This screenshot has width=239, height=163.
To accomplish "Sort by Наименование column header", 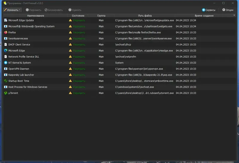I will click(x=36, y=16).
